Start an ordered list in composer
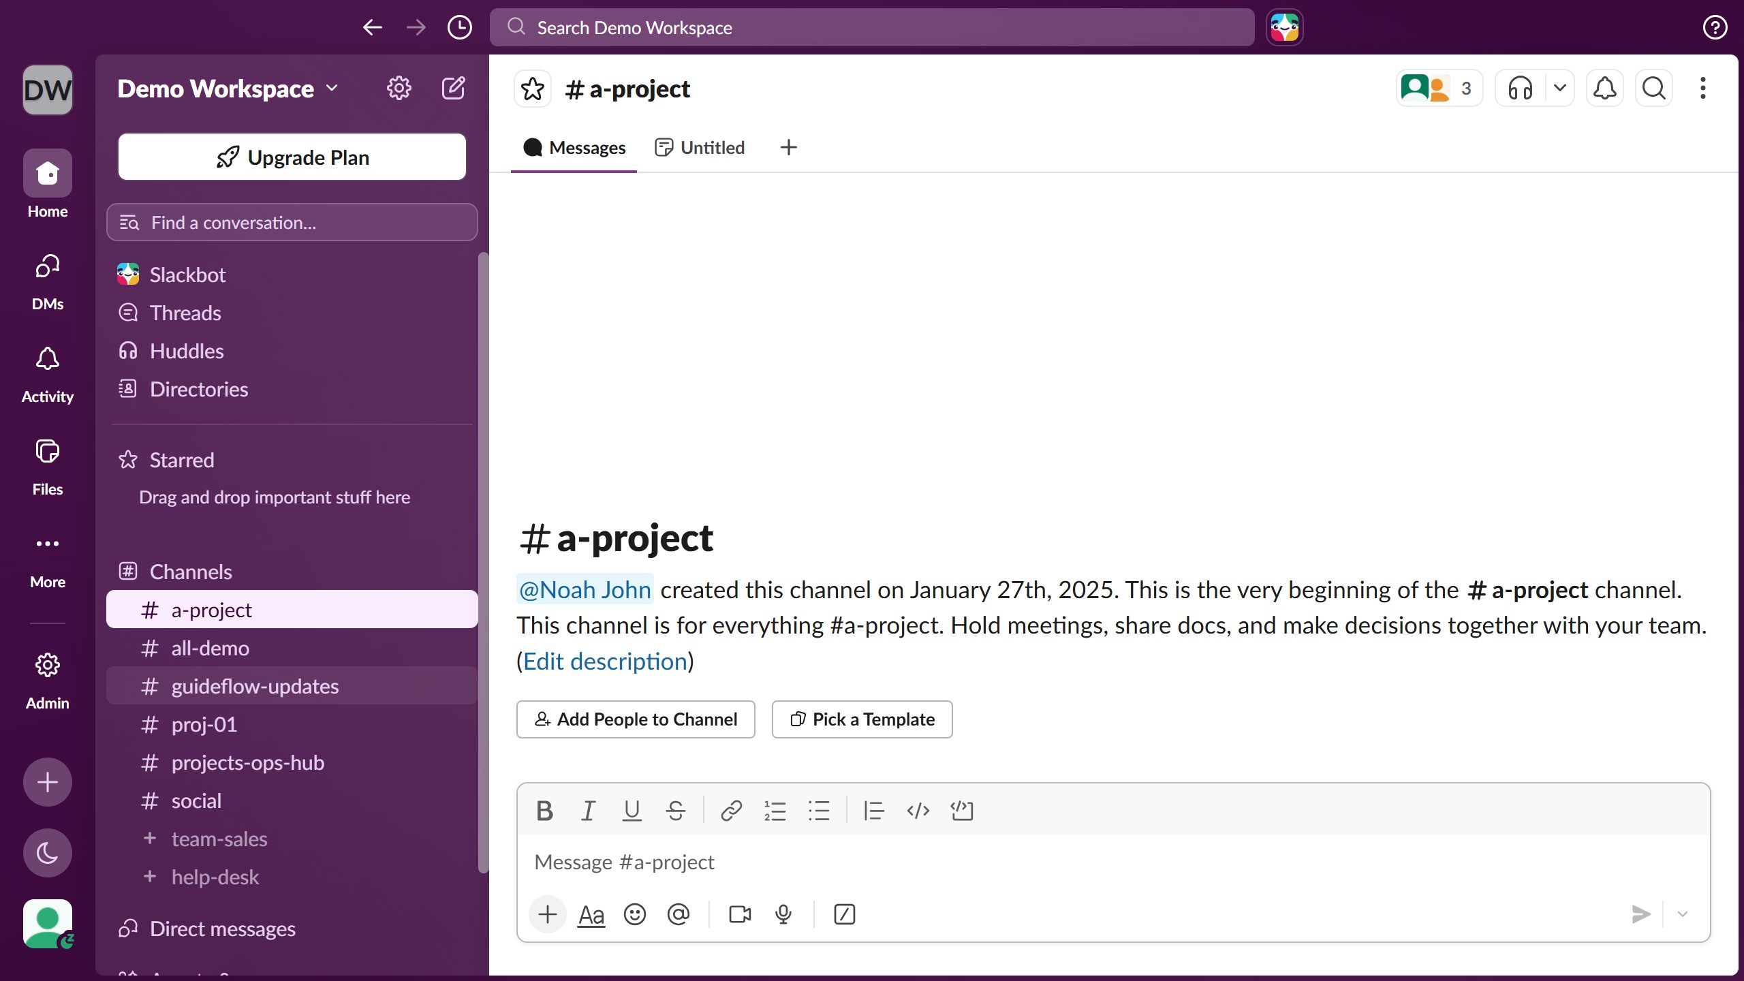This screenshot has width=1744, height=981. [775, 811]
